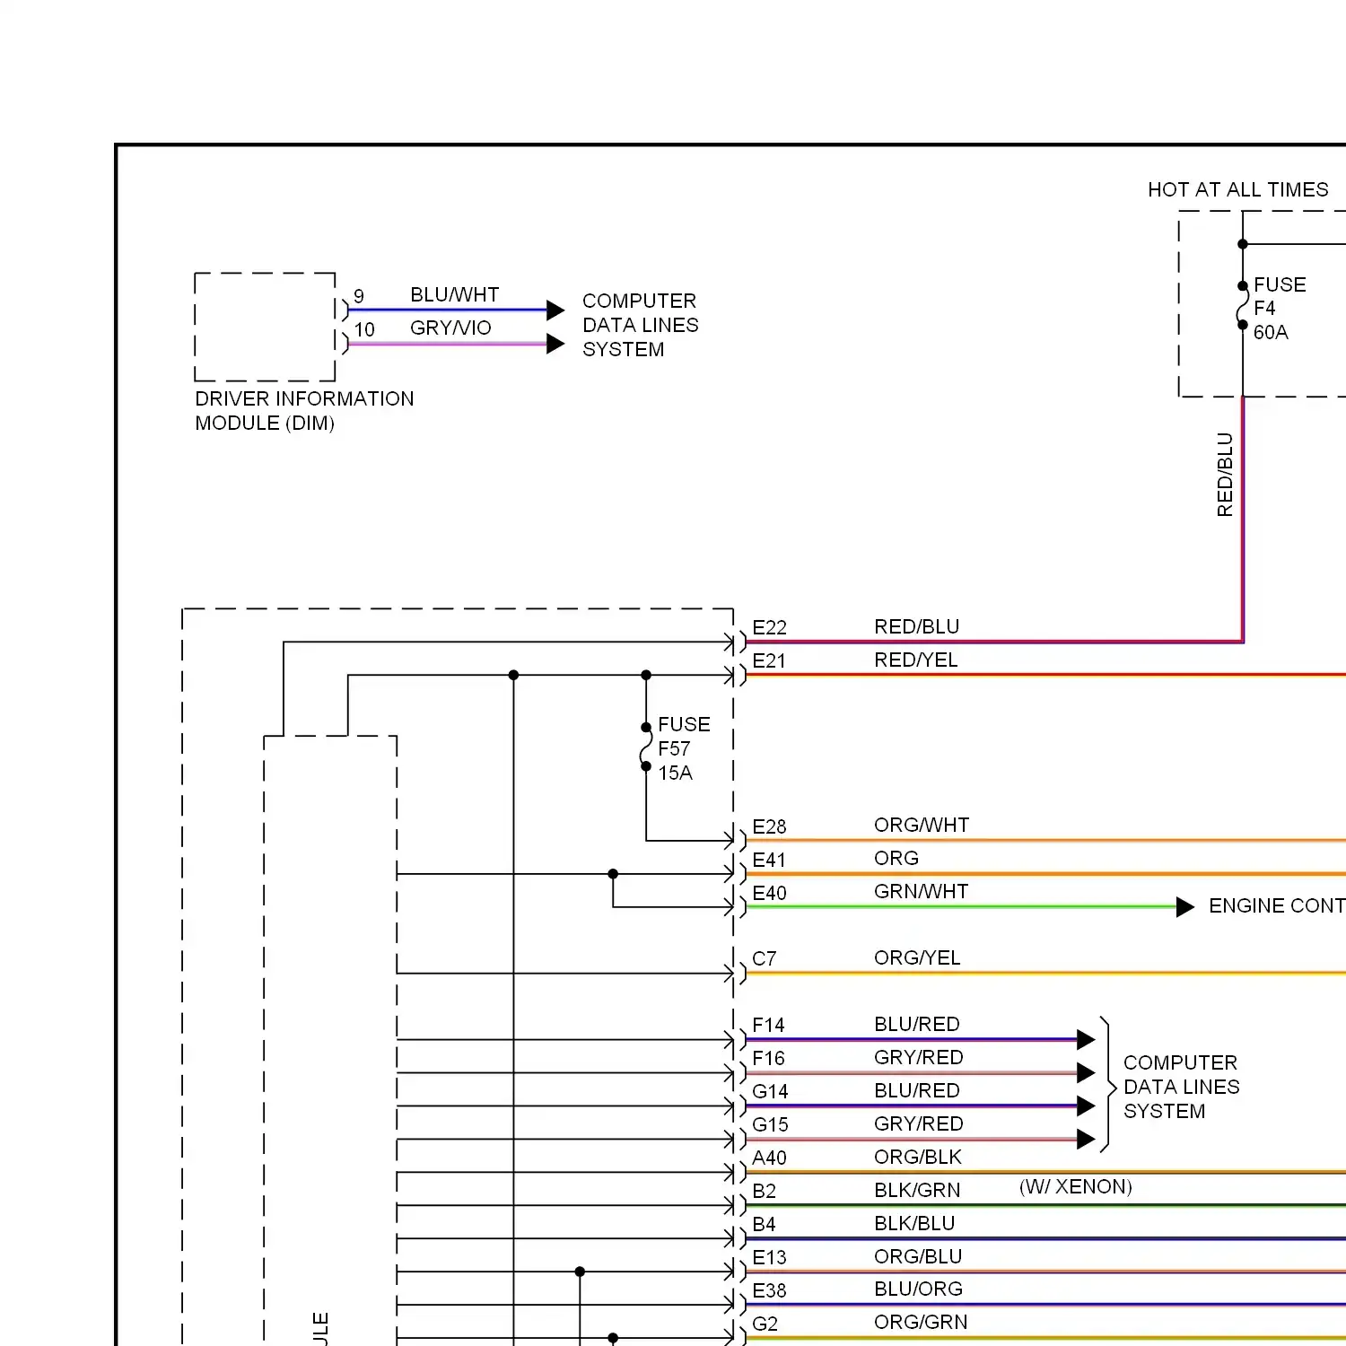Screen dimensions: 1346x1346
Task: Click the B4 connector pin label
Action: 764,1224
